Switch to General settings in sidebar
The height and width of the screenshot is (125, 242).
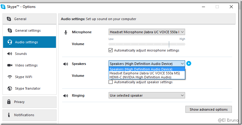pos(28,30)
